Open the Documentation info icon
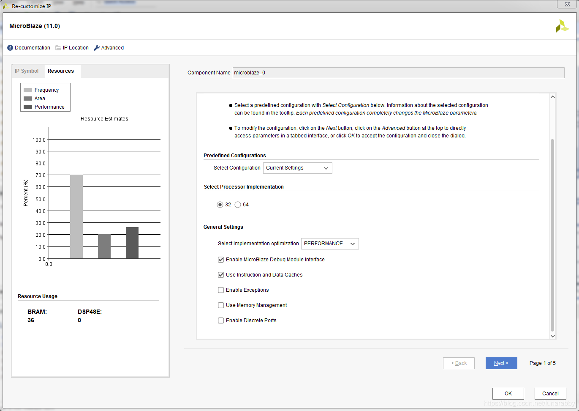Viewport: 579px width, 411px height. pyautogui.click(x=10, y=48)
